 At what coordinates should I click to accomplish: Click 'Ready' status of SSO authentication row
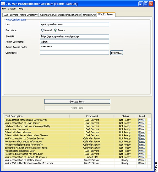(x=125, y=163)
